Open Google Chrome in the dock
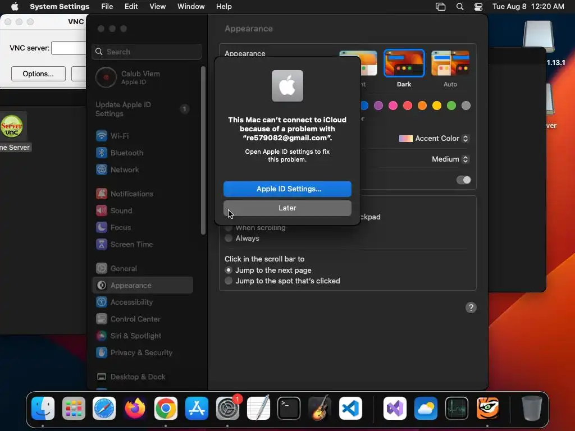This screenshot has width=575, height=431. click(x=166, y=408)
